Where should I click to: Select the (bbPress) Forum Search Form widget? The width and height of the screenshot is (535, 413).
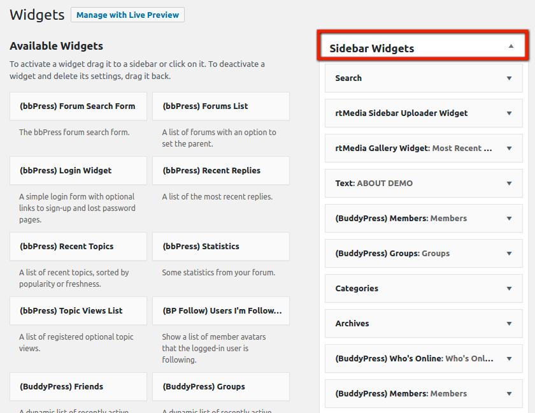pyautogui.click(x=78, y=106)
